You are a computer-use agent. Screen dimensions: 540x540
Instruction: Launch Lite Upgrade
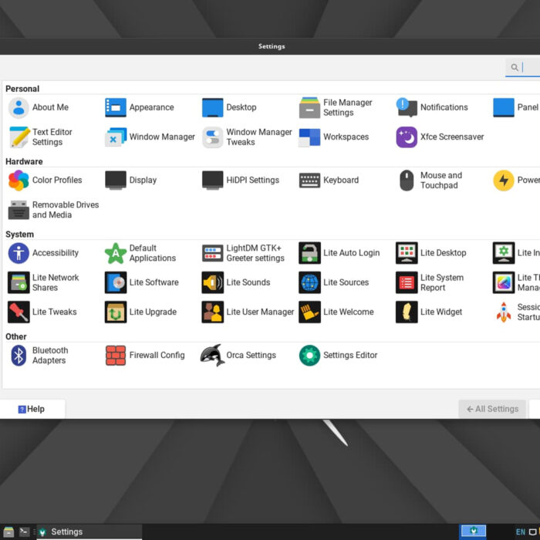pyautogui.click(x=141, y=312)
